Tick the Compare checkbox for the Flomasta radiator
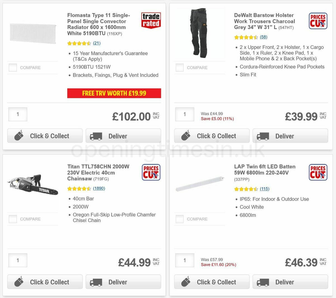Image resolution: width=336 pixels, height=298 pixels. tap(13, 67)
